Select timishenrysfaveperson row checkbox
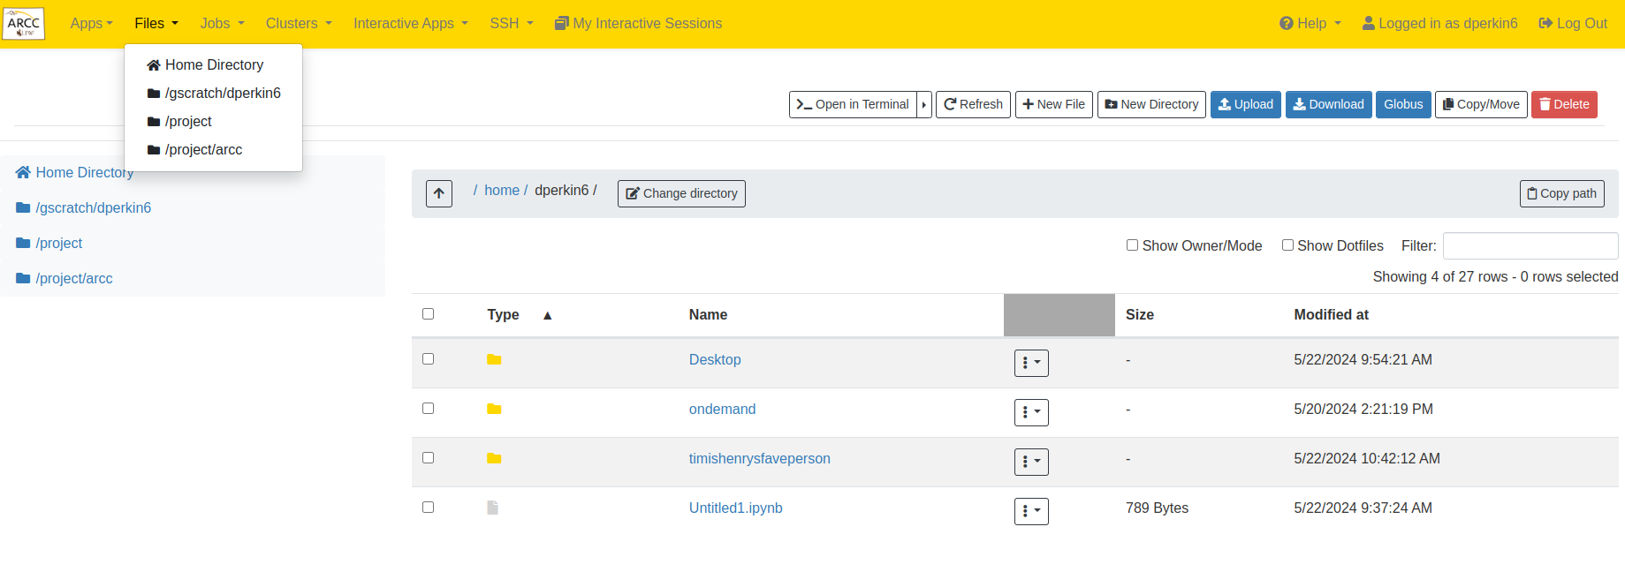Image resolution: width=1625 pixels, height=587 pixels. click(429, 458)
